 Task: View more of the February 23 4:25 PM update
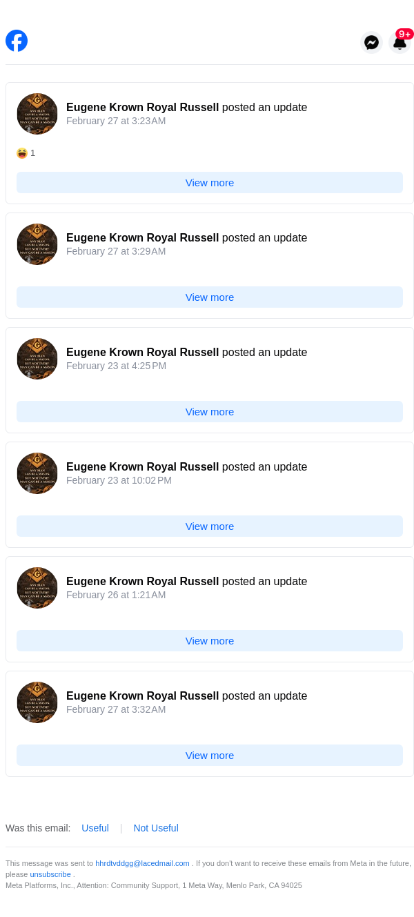click(x=210, y=412)
